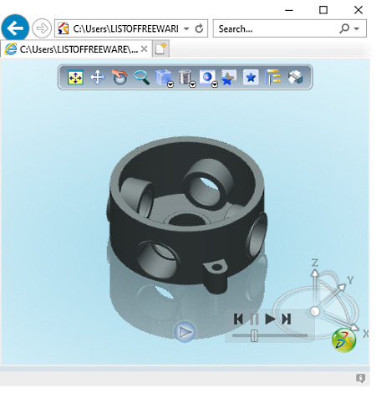376x393 pixels.
Task: Click the round blue play button overlay
Action: tap(185, 332)
